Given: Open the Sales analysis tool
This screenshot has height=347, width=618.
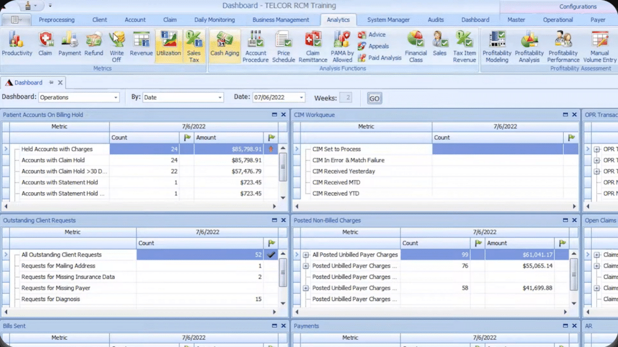Looking at the screenshot, I should pyautogui.click(x=439, y=44).
